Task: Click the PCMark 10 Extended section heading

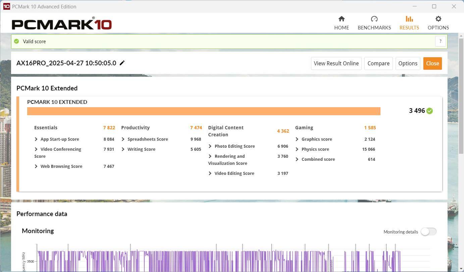Action: pyautogui.click(x=47, y=88)
